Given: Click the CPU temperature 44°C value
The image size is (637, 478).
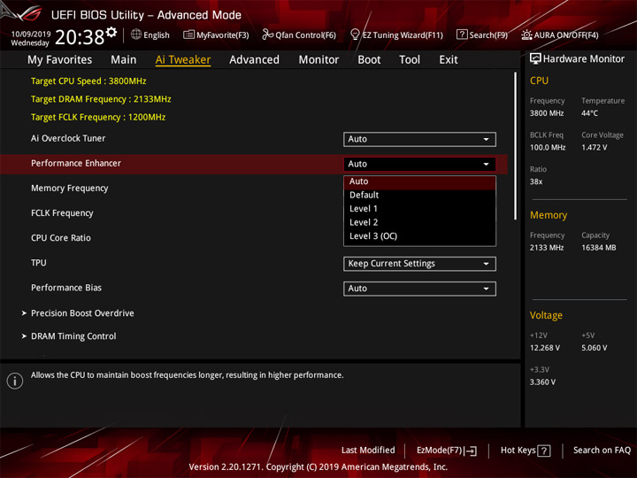Looking at the screenshot, I should (x=589, y=113).
